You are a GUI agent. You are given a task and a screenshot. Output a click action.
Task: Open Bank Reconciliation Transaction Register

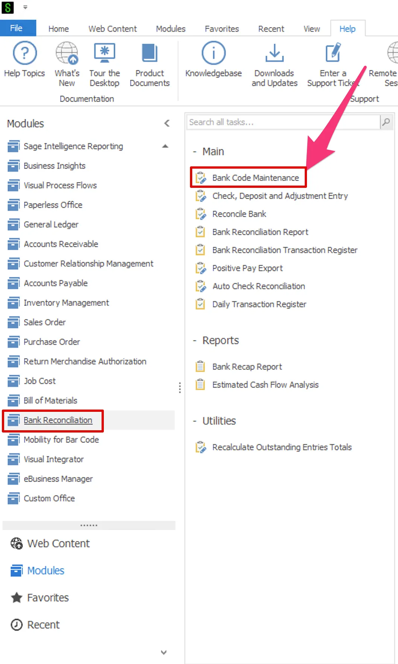pyautogui.click(x=285, y=250)
